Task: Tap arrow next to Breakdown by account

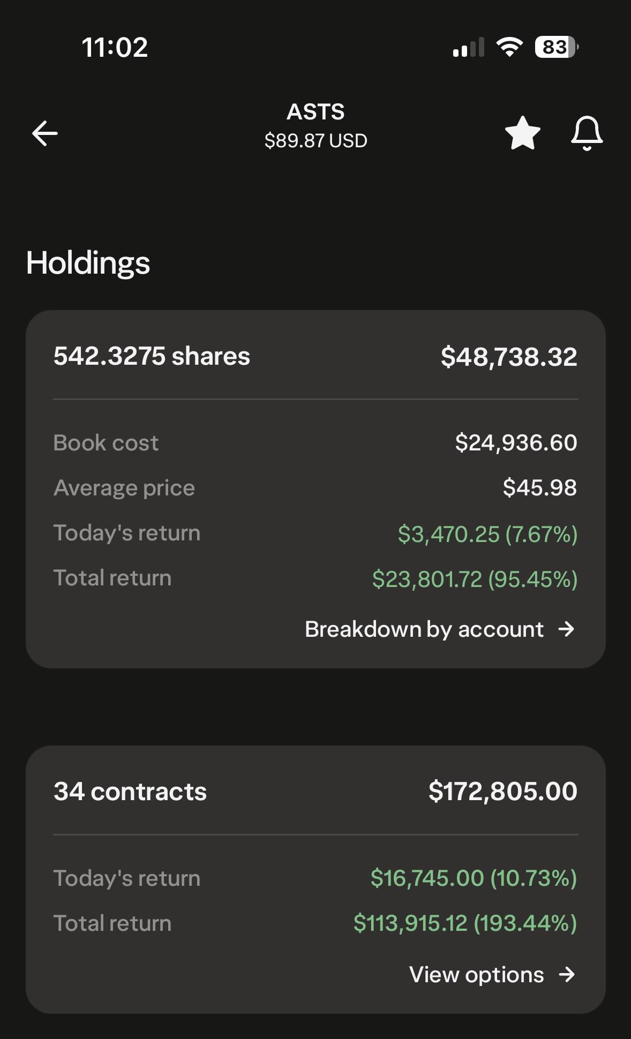Action: (566, 629)
